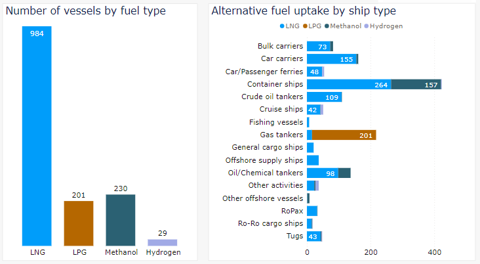This screenshot has height=264, width=480.
Task: Select the Hydrogen bar showing 29 vessels
Action: click(x=162, y=242)
